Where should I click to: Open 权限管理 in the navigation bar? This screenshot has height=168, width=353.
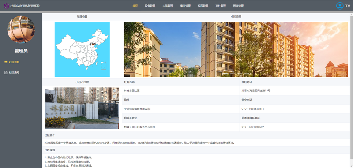pos(203,6)
